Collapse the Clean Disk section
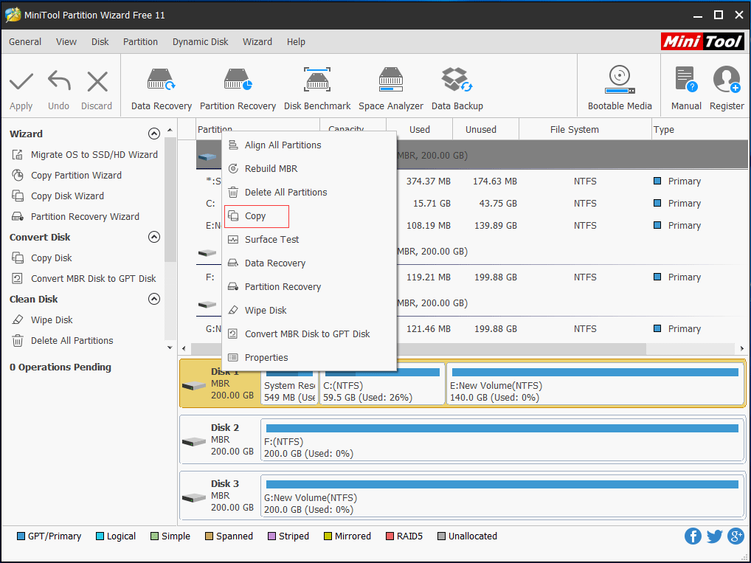The width and height of the screenshot is (751, 563). (153, 299)
